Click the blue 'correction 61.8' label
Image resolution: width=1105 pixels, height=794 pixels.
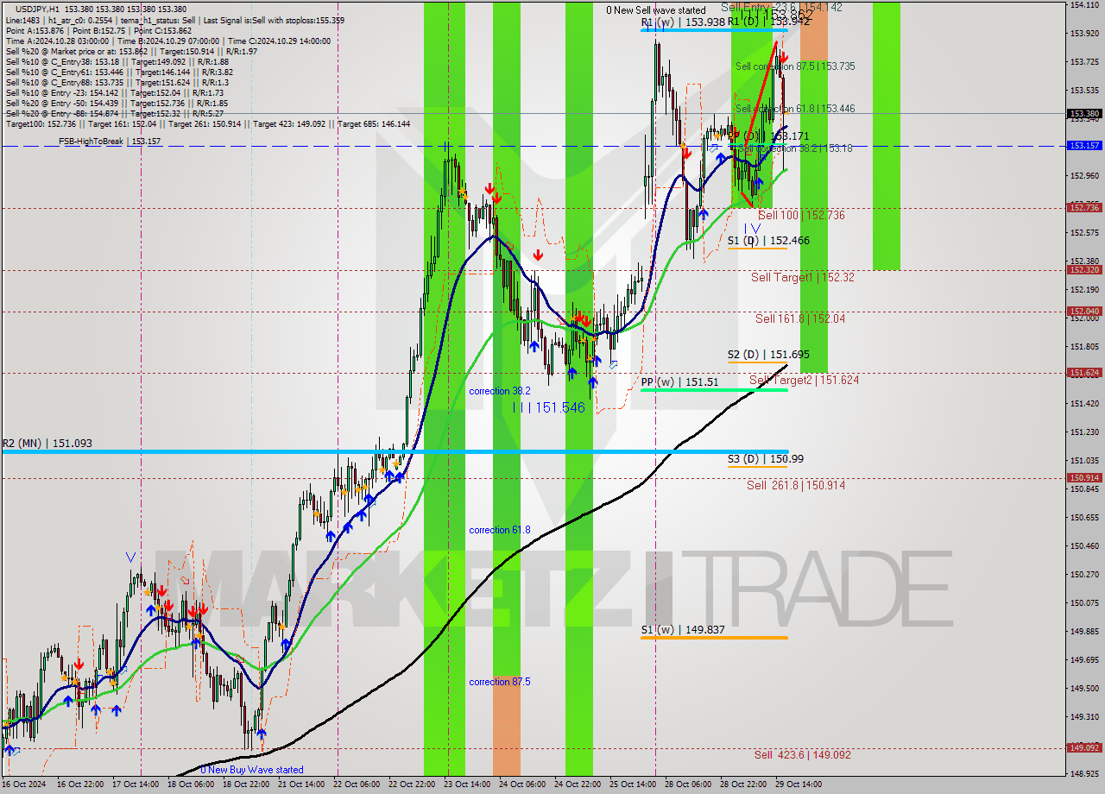[x=500, y=530]
